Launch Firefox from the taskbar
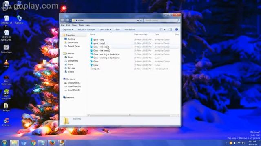The image size is (261, 146). click(x=52, y=143)
